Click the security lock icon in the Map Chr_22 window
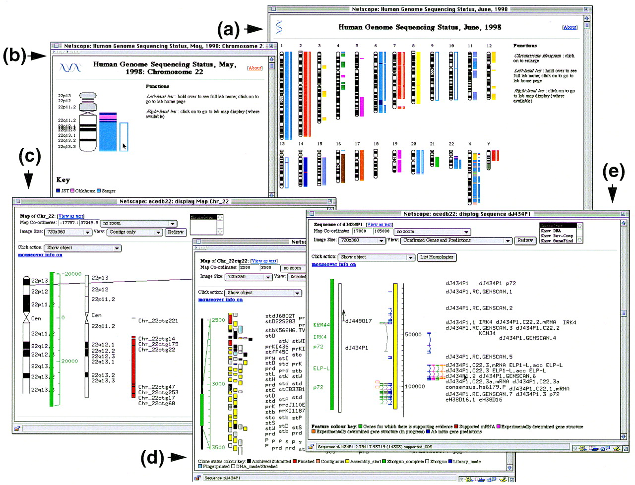 pos(17,428)
